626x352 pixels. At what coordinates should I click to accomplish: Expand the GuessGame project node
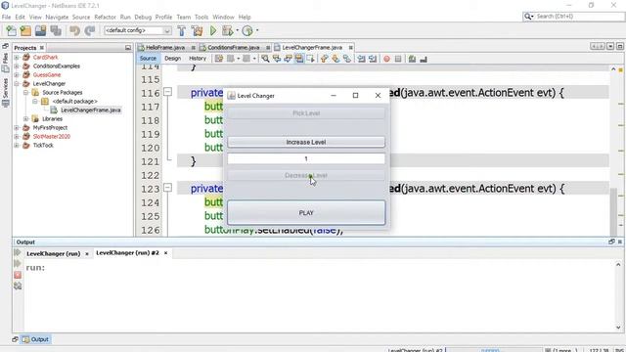point(17,75)
